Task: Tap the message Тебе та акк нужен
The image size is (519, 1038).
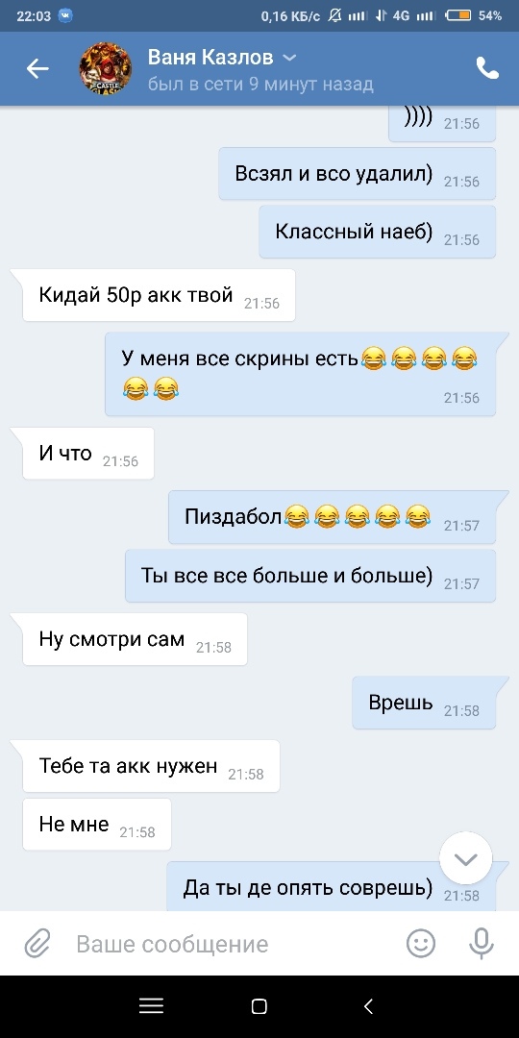Action: coord(151,767)
